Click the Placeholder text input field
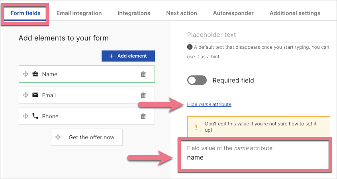Image resolution: width=337 pixels, height=179 pixels. point(258,35)
